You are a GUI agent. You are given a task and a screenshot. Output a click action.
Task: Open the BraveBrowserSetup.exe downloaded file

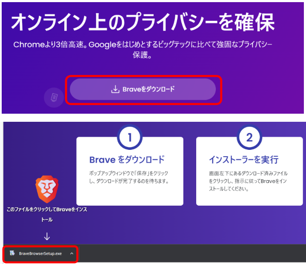coord(40,253)
